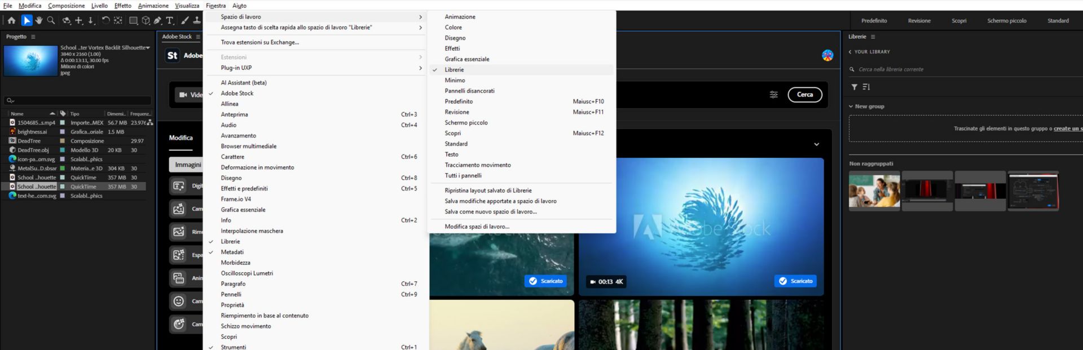Click the filter funnel icon in Librerie
The width and height of the screenshot is (1083, 350).
click(x=855, y=87)
